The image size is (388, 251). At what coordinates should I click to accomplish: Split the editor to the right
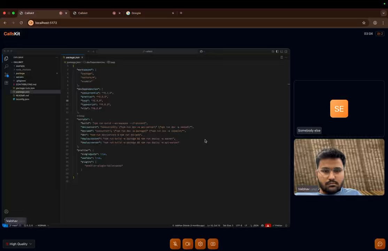coord(282,57)
